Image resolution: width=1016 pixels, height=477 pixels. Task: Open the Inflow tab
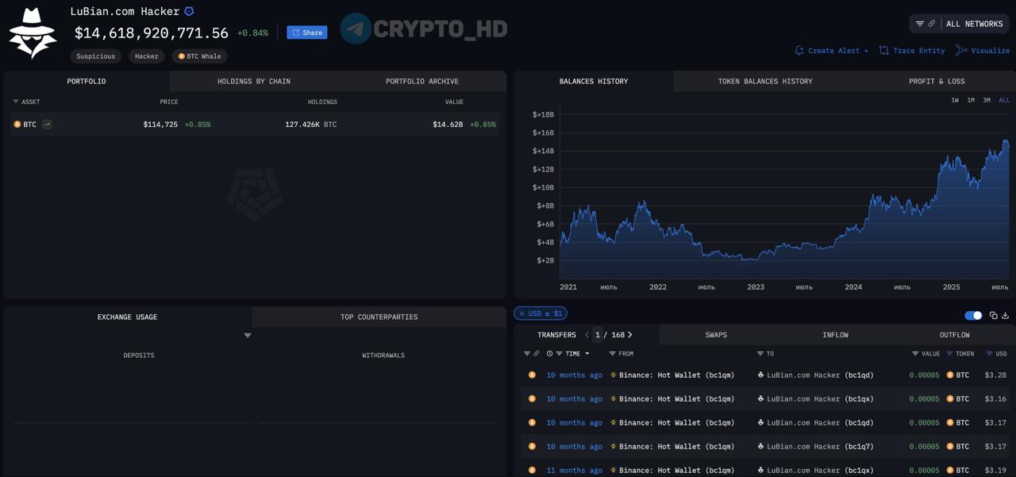[x=835, y=335]
